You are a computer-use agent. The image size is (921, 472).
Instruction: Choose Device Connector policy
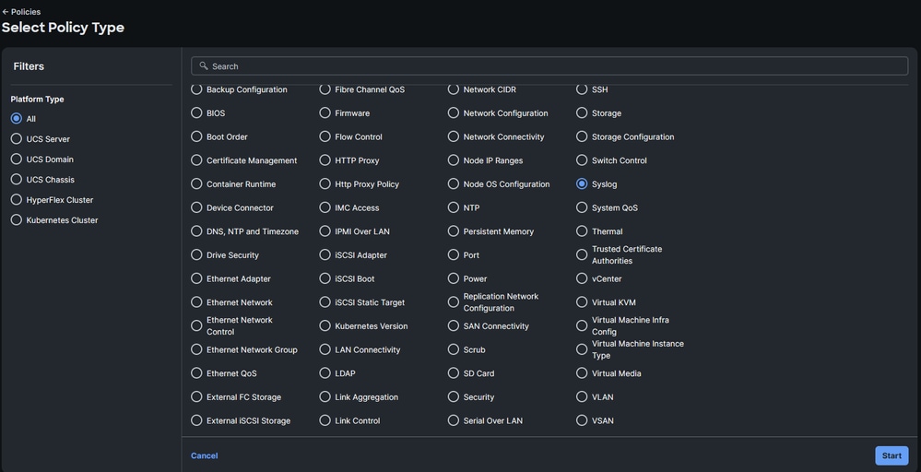click(x=196, y=207)
